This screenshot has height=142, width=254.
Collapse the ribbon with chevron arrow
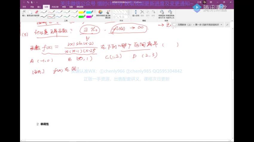pyautogui.click(x=232, y=21)
